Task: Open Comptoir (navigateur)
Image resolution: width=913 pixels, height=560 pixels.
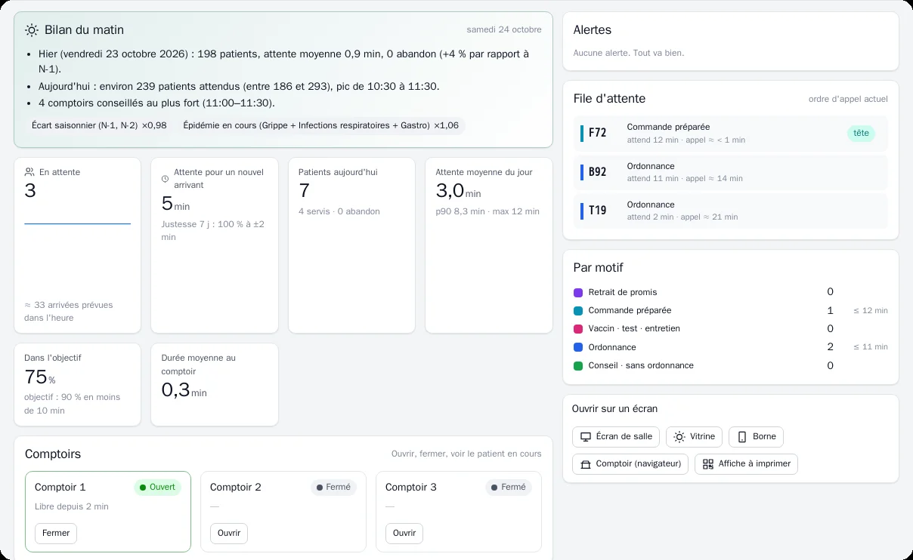Action: point(630,464)
